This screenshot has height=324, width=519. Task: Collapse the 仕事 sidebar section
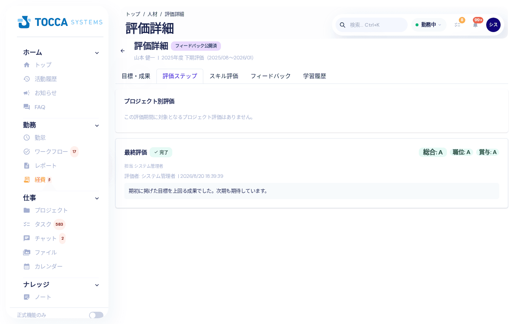pyautogui.click(x=97, y=198)
